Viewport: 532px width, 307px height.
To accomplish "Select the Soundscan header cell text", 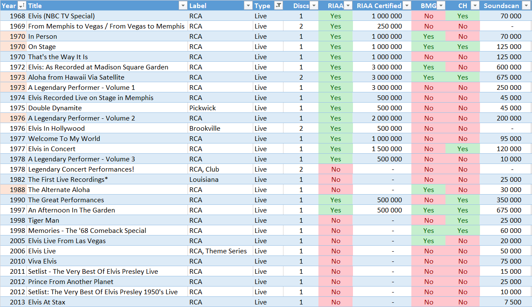I will (501, 6).
